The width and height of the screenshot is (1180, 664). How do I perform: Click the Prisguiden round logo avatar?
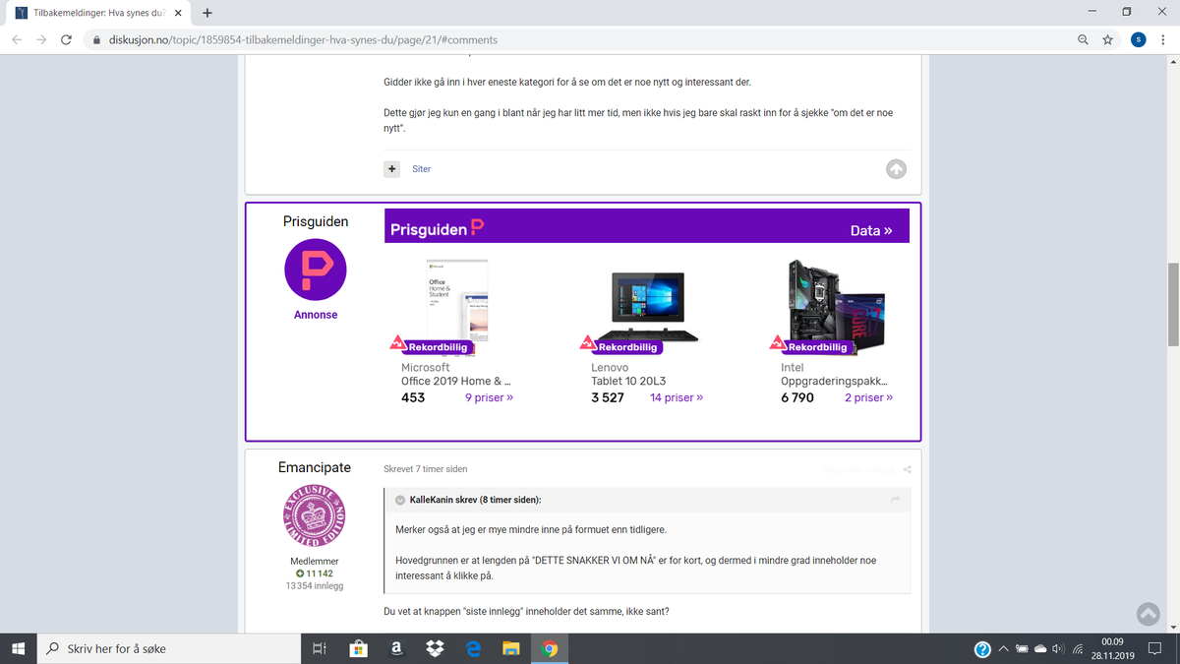(316, 270)
